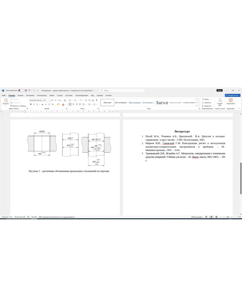Toggle italic formatting with К button
Image resolution: width=242 pixels, height=307 pixels.
click(x=34, y=104)
